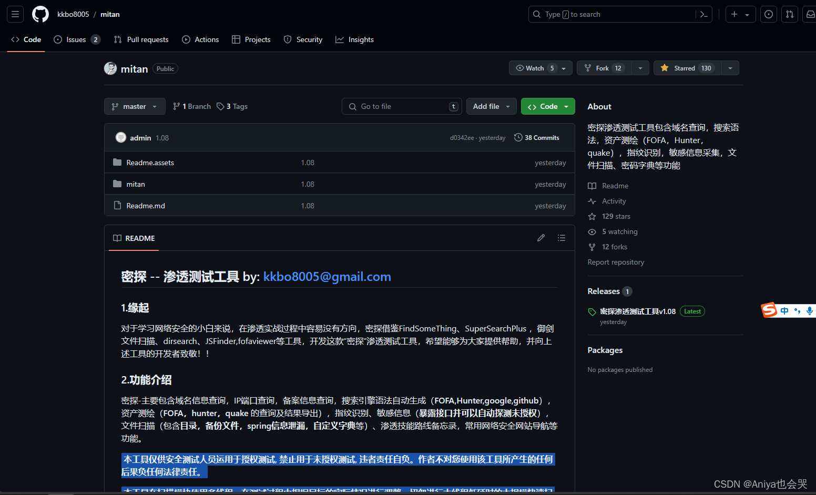Open the v1.08 latest release link
The width and height of the screenshot is (816, 495).
click(x=638, y=311)
